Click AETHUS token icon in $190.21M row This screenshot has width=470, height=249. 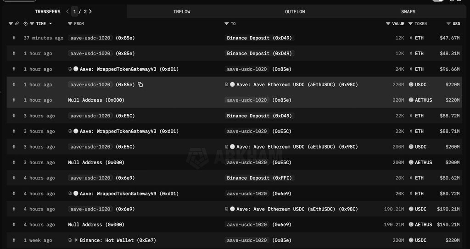point(411,224)
